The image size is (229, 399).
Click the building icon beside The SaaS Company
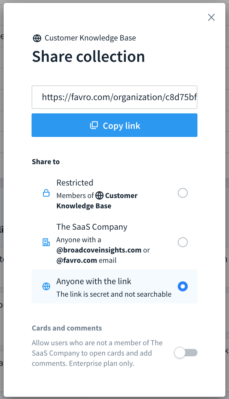click(x=46, y=242)
